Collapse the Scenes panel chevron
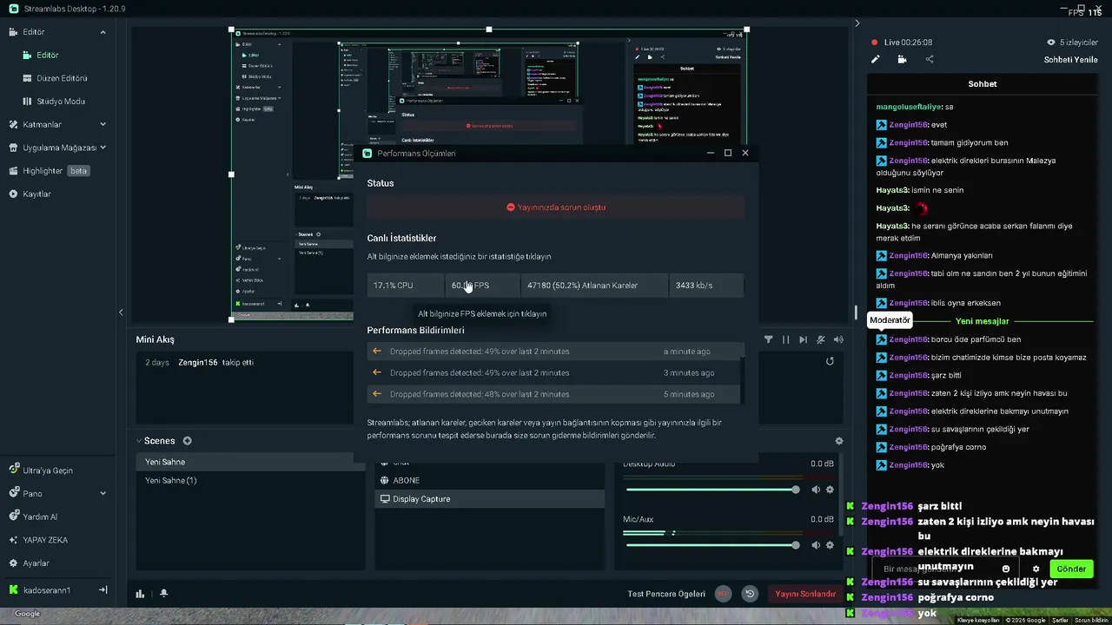The width and height of the screenshot is (1112, 625). 139,441
